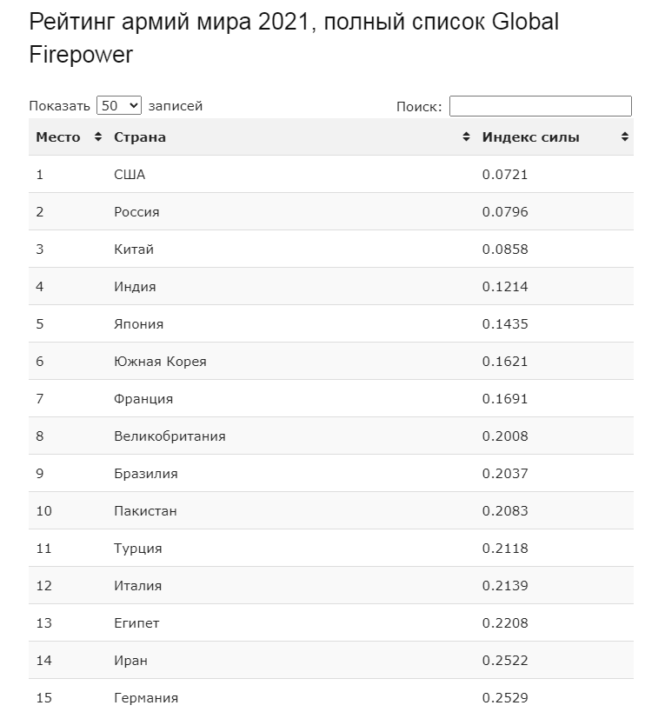This screenshot has height=712, width=645.
Task: Select the Южная Корея cell
Action: [160, 362]
